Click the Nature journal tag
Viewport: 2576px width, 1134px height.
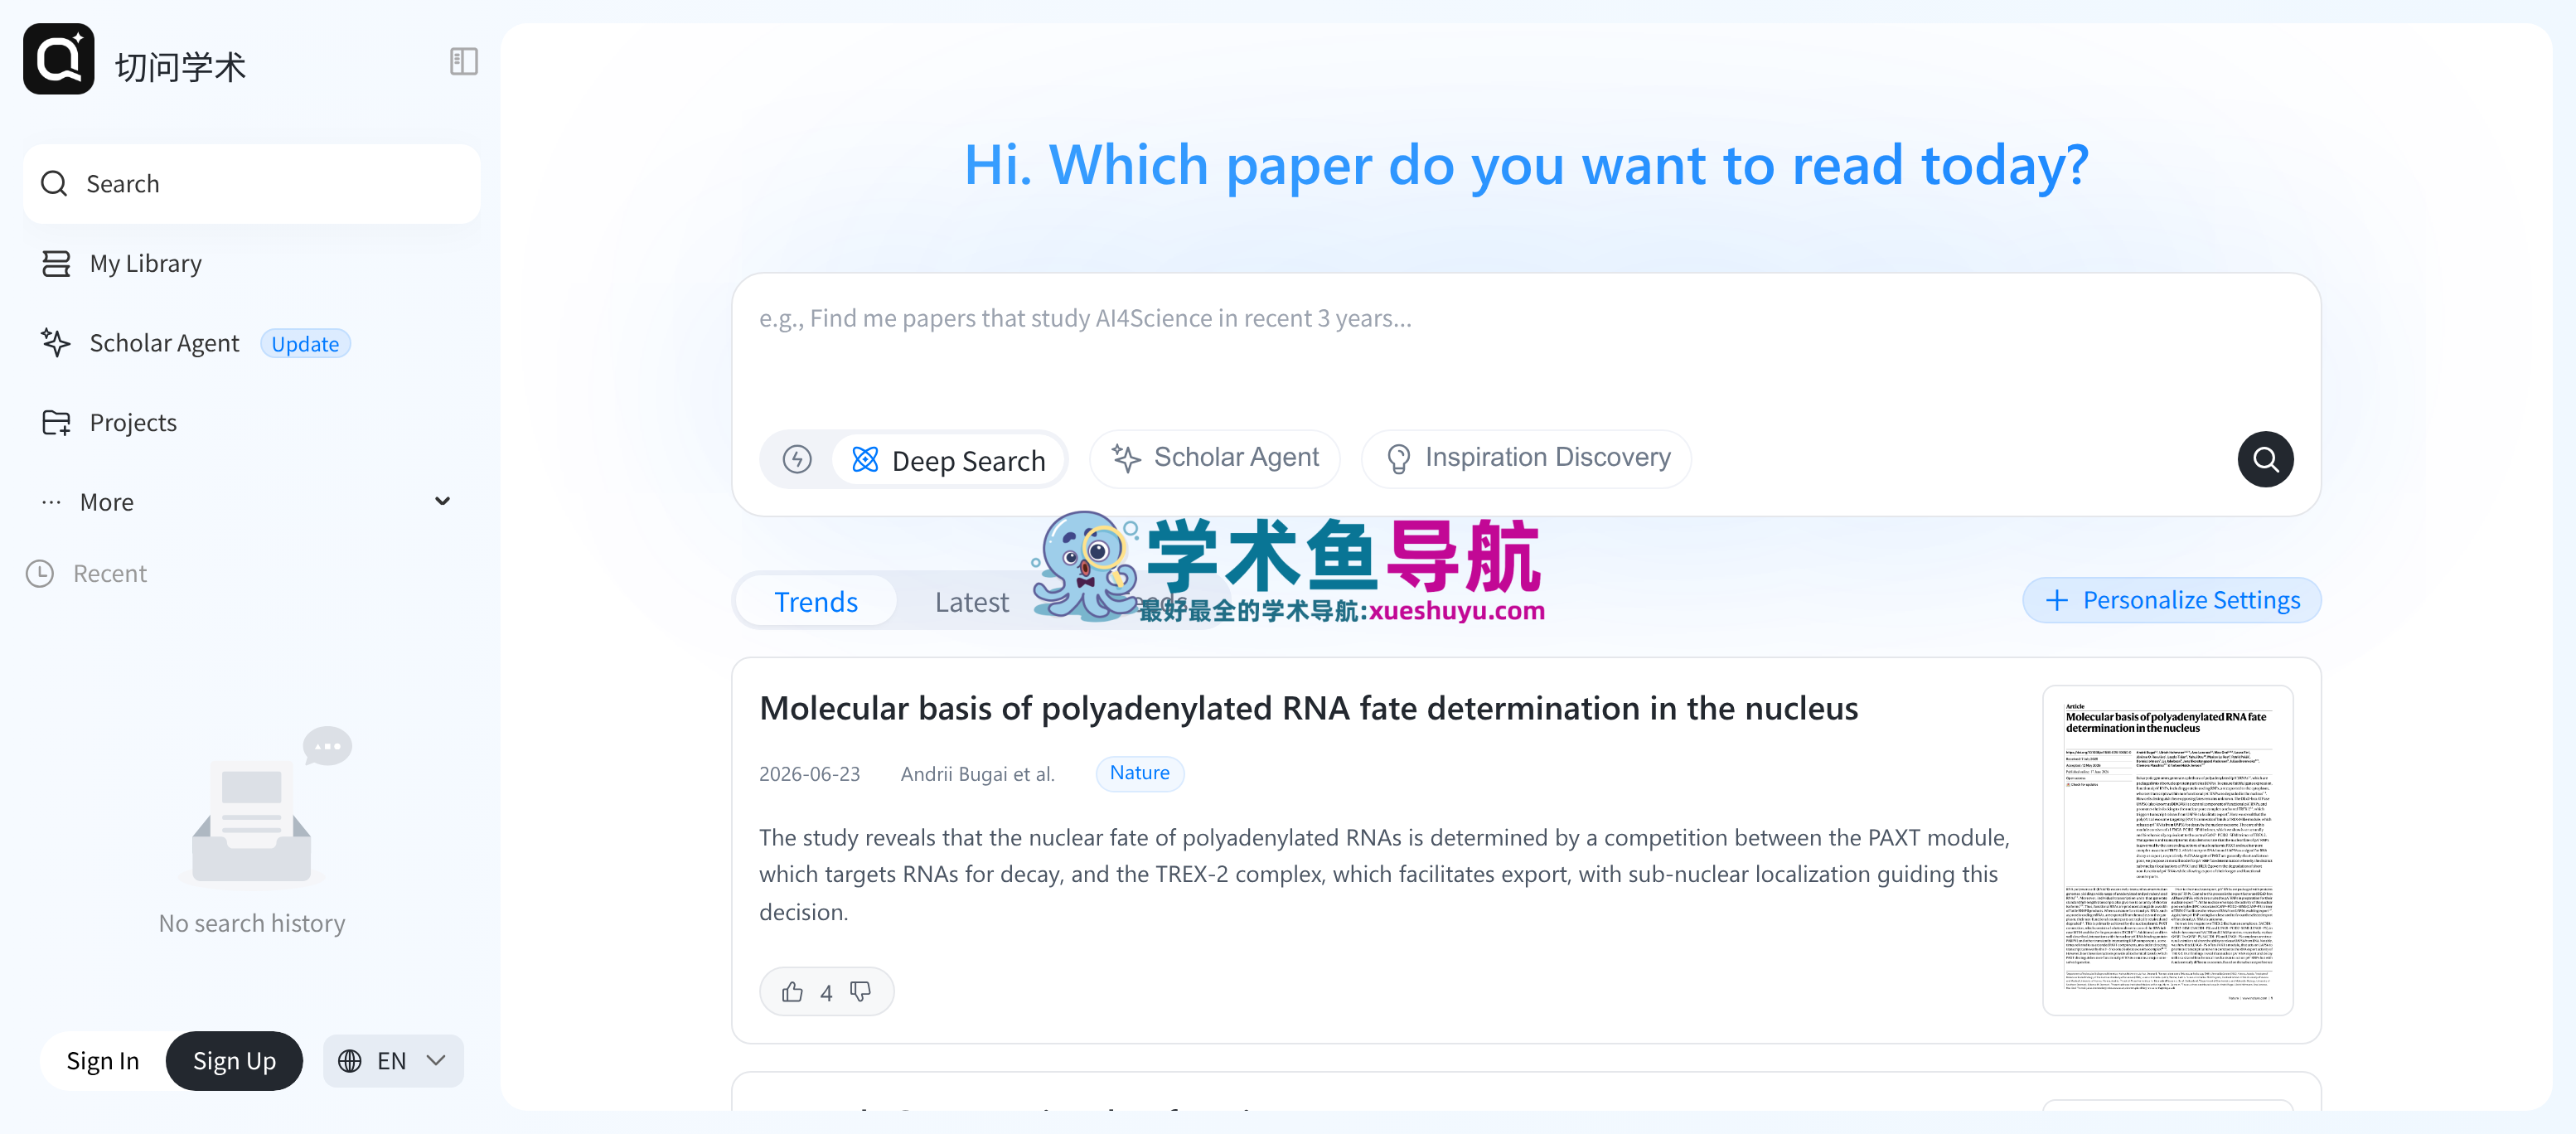1139,773
